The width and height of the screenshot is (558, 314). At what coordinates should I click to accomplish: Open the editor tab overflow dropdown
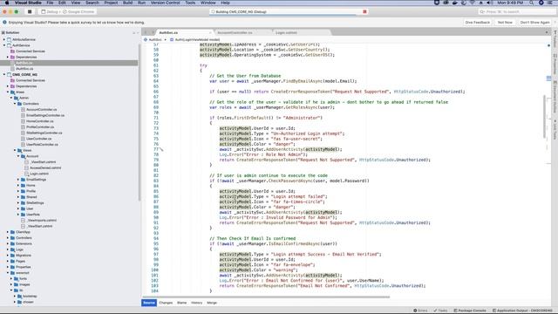[547, 32]
